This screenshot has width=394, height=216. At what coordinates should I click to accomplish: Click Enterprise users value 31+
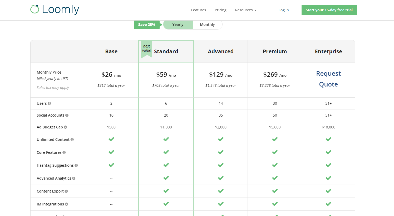328,103
